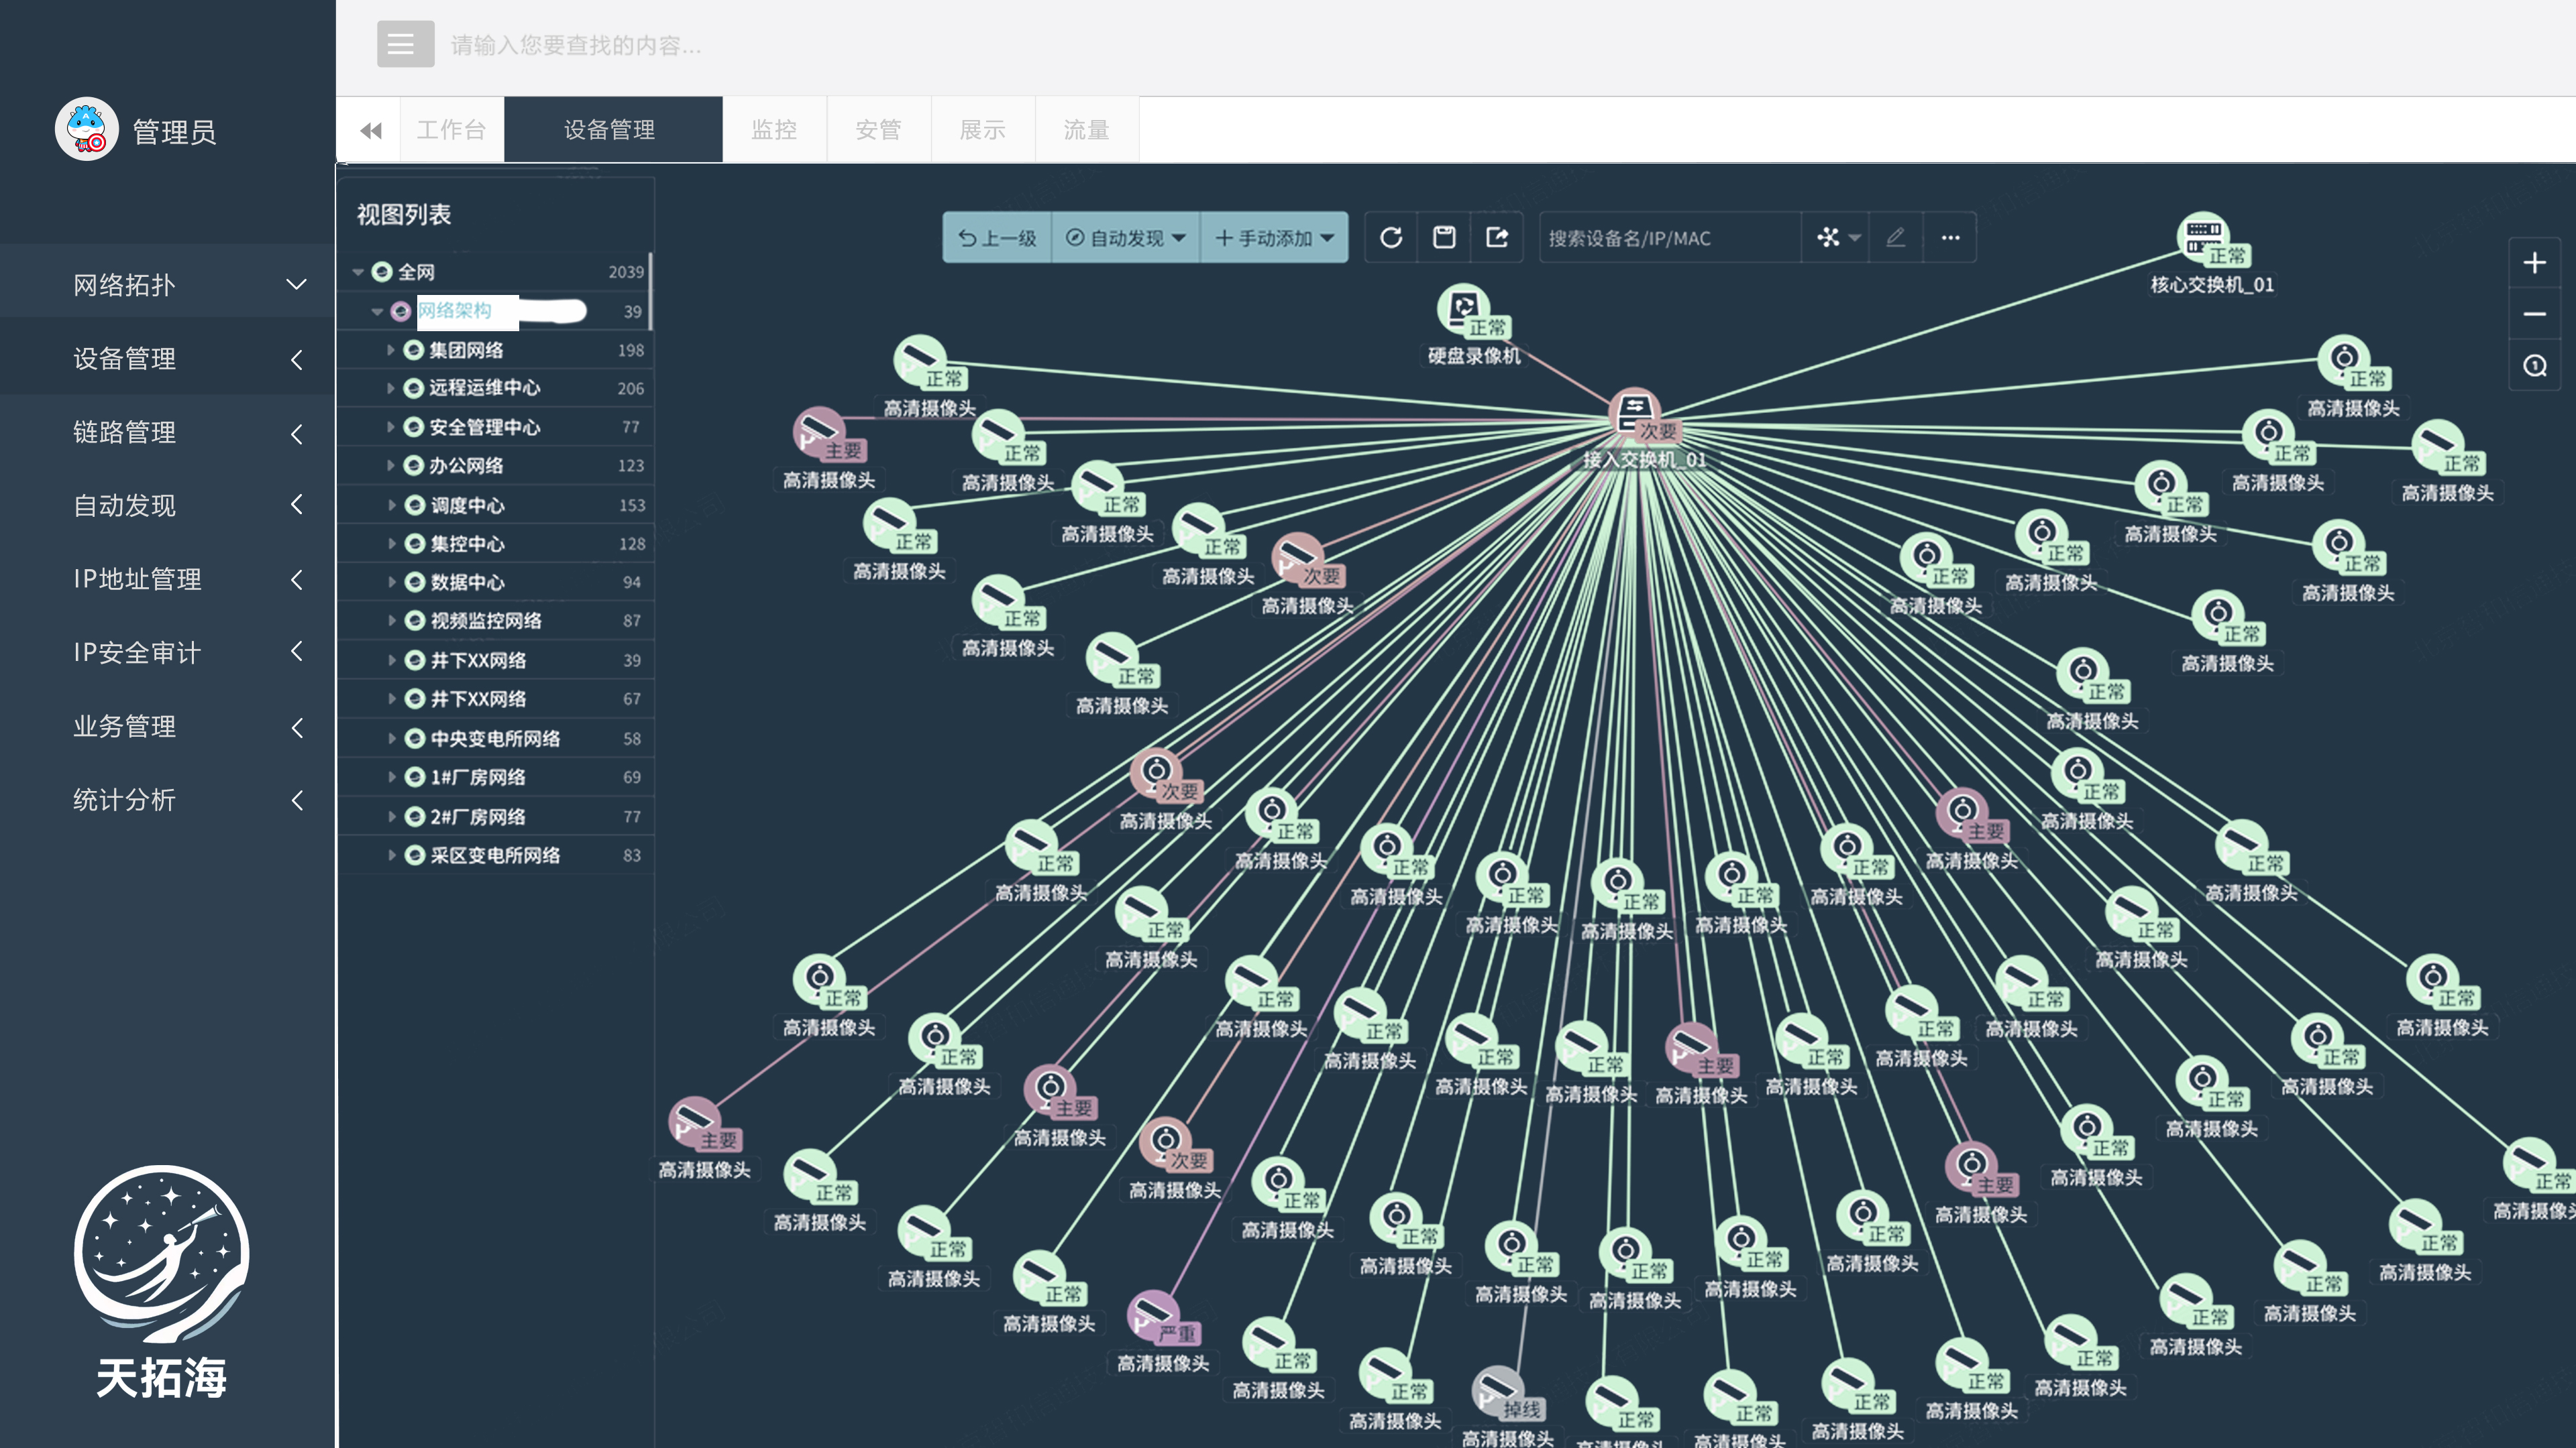
Task: Click the save topology icon
Action: coord(1444,238)
